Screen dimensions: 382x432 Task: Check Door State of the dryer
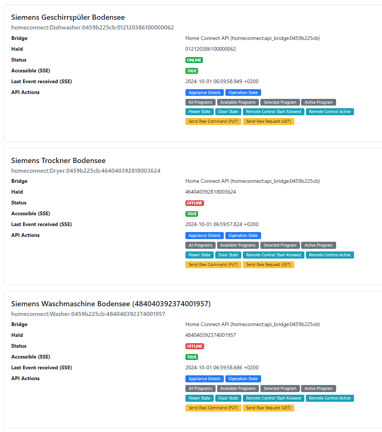[x=228, y=255]
